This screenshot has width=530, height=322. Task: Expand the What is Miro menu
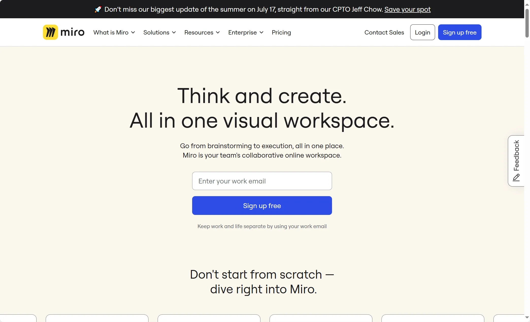click(114, 32)
